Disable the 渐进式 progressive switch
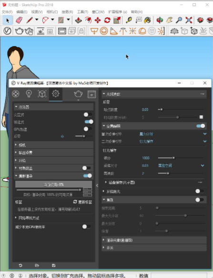Screen dimensions: 213x278 (89, 122)
